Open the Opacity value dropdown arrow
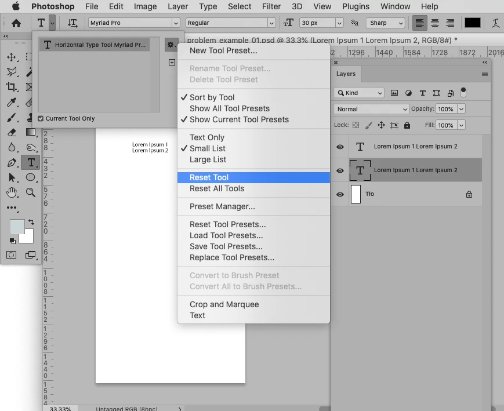This screenshot has height=411, width=504. point(461,109)
